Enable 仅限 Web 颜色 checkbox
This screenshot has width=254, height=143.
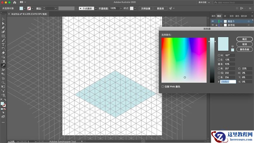coord(163,86)
